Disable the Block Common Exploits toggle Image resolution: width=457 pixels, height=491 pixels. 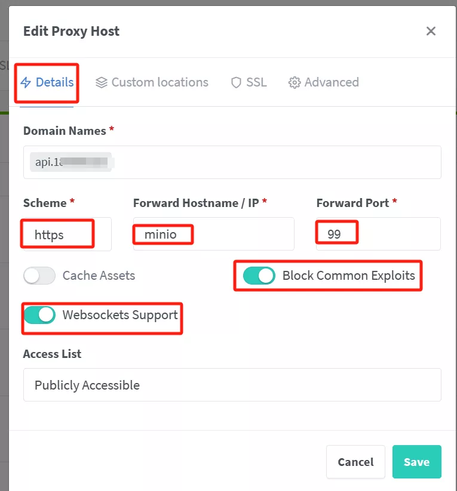pyautogui.click(x=259, y=276)
